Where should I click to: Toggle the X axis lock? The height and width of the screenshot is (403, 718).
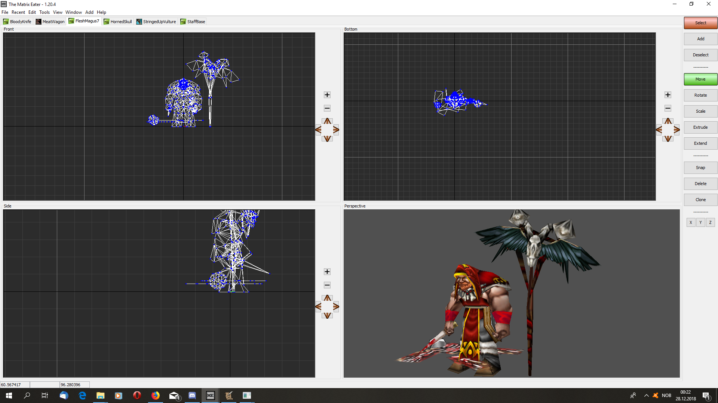coord(691,222)
